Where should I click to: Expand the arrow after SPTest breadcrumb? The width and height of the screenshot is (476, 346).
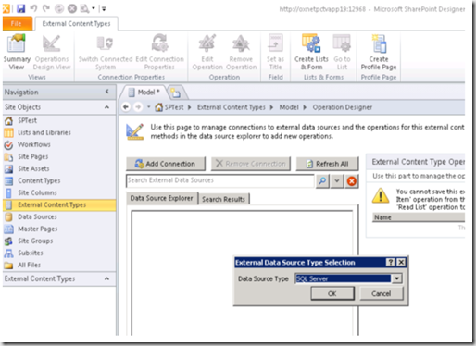[189, 107]
